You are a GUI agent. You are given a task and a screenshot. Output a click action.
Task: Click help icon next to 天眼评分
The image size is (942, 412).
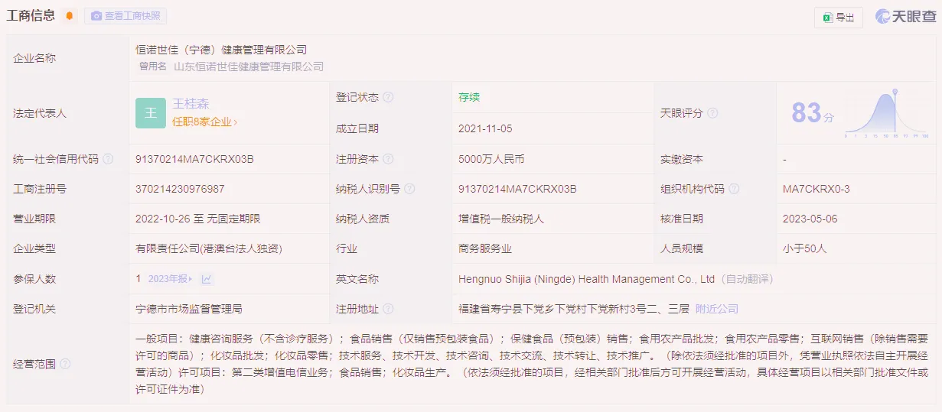pyautogui.click(x=712, y=112)
